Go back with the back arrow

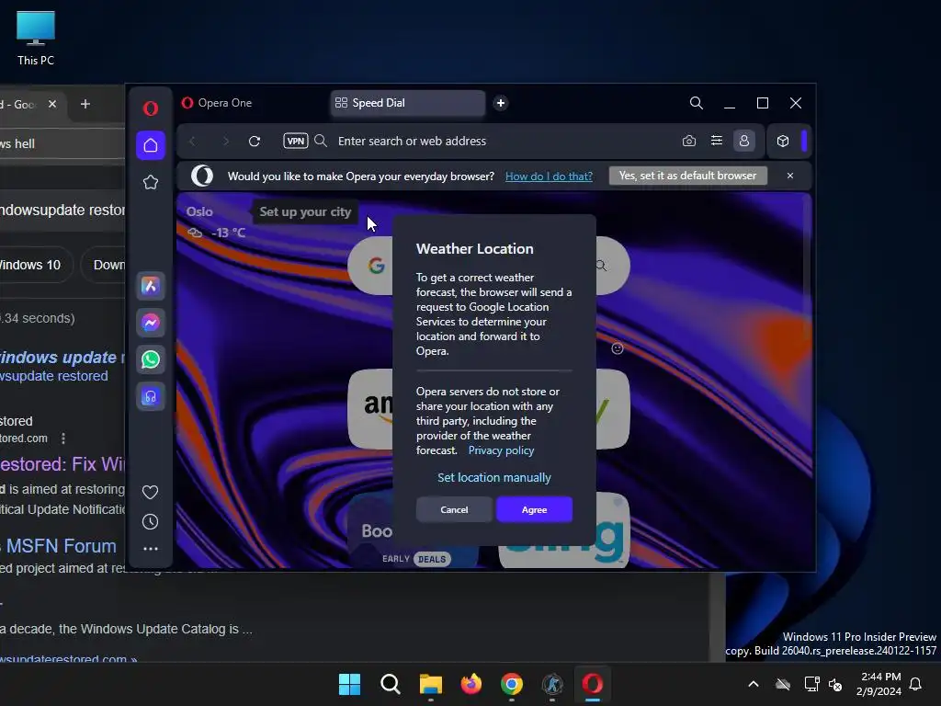pos(192,141)
